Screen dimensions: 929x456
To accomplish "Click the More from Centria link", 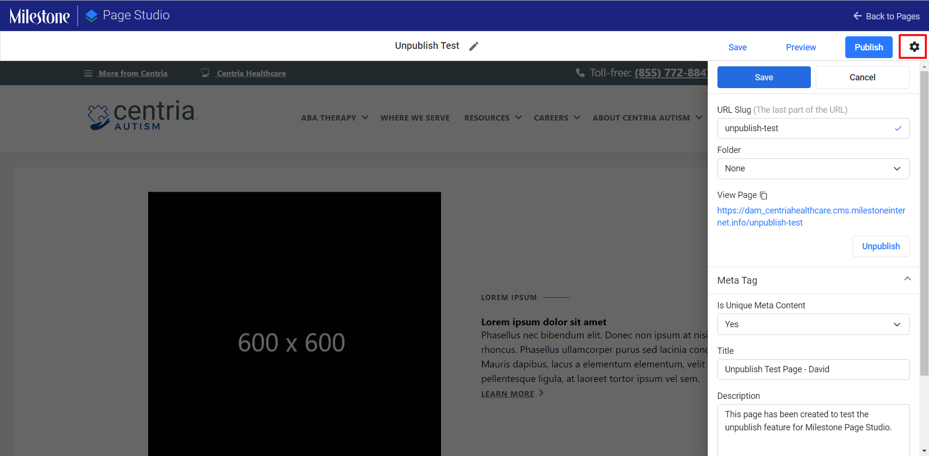I will point(133,74).
